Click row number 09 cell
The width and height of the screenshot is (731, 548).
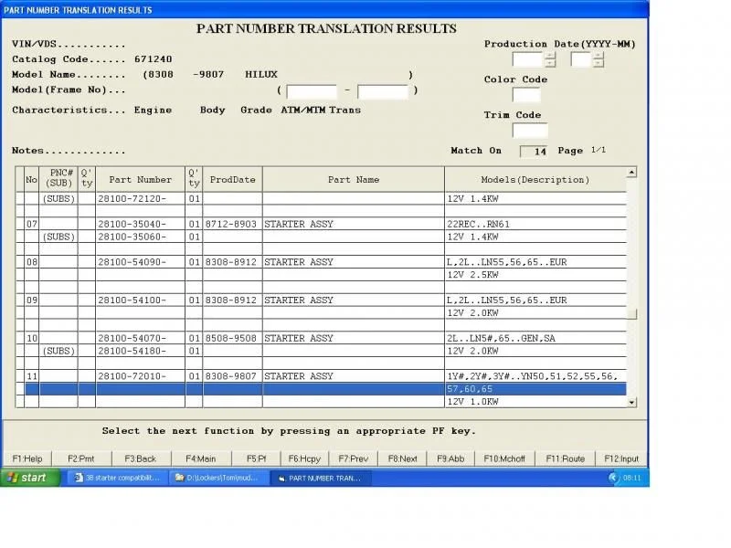pyautogui.click(x=32, y=300)
